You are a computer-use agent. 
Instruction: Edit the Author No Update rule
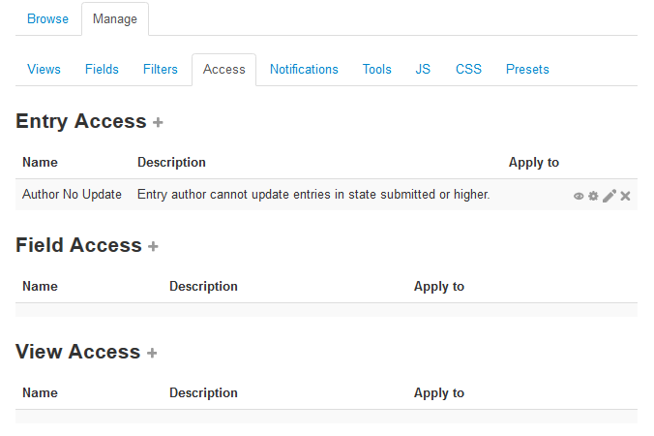[x=609, y=196]
